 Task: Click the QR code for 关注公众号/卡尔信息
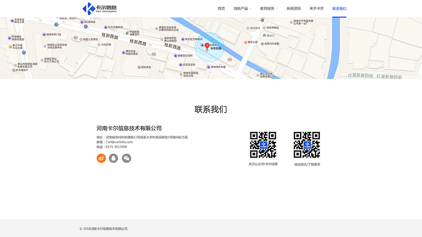point(263,145)
